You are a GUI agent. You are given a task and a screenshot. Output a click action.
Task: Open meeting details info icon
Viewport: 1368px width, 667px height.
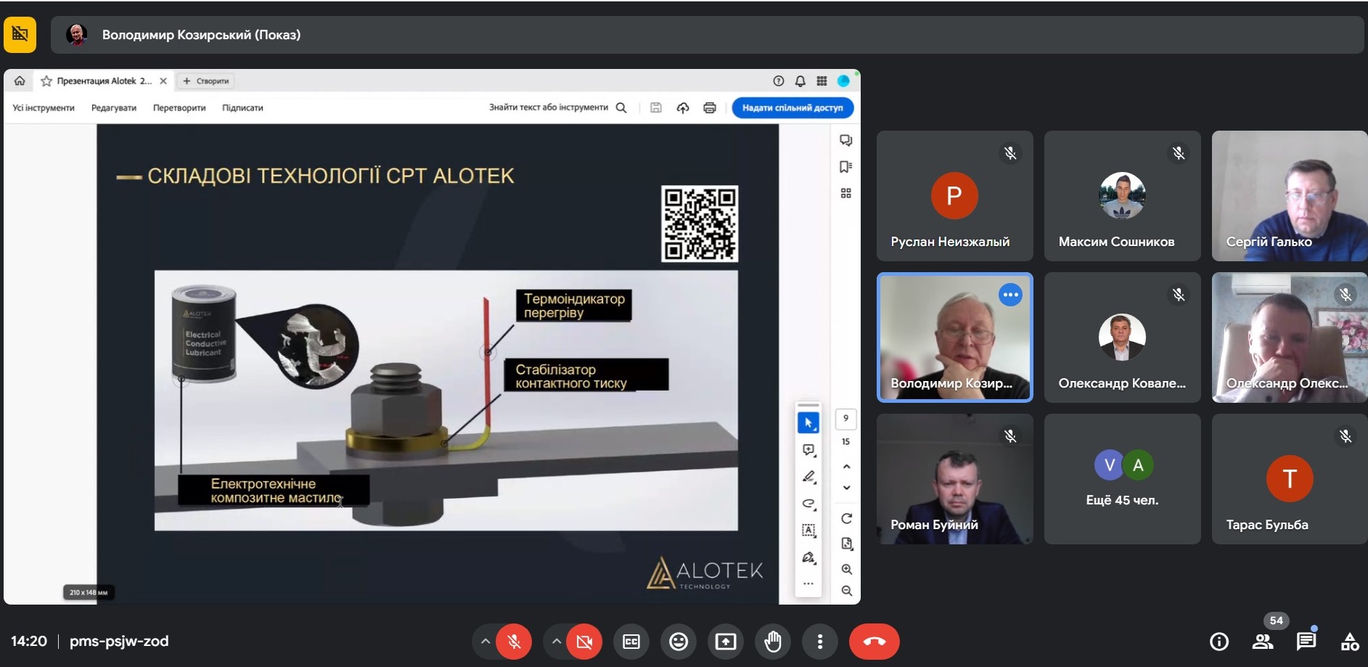pyautogui.click(x=1219, y=641)
